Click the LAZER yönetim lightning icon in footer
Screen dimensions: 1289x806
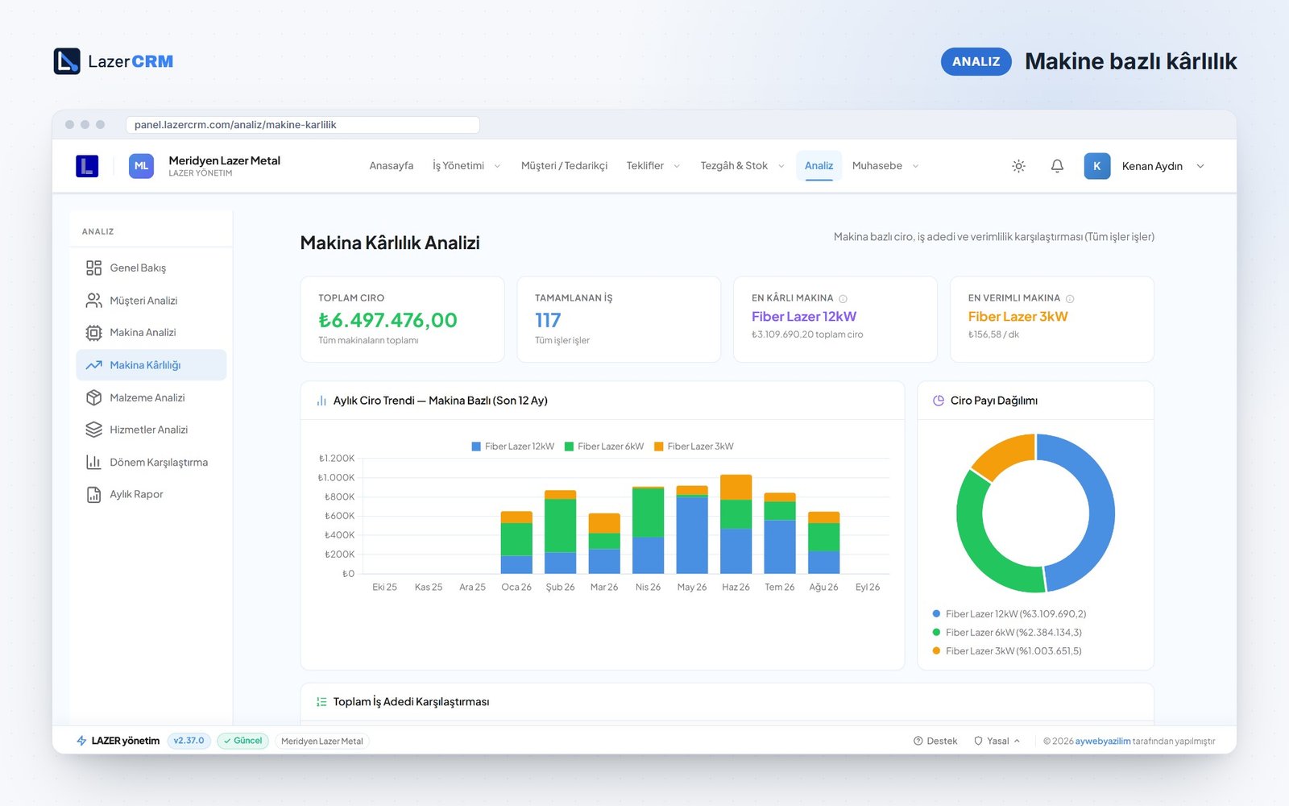pos(81,741)
